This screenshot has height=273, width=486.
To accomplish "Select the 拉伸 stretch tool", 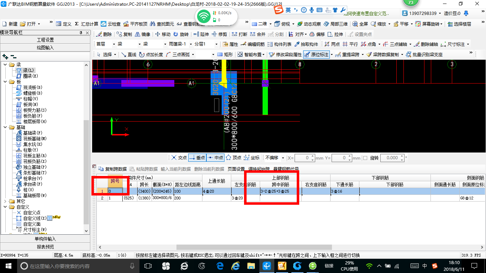I will pyautogui.click(x=335, y=34).
